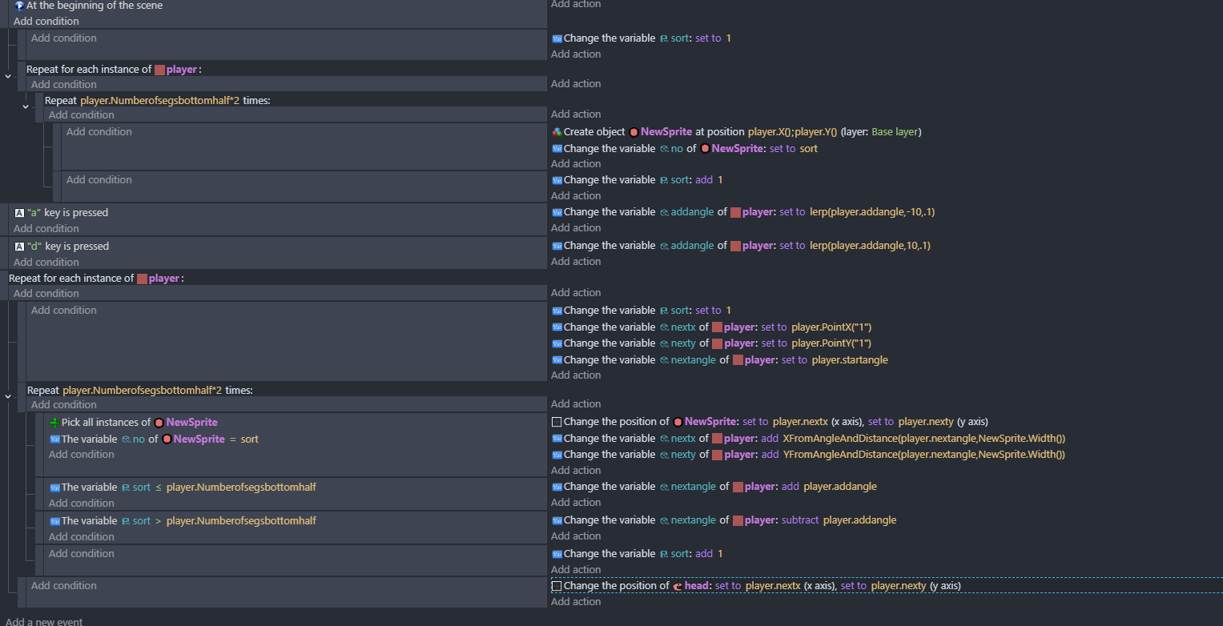The width and height of the screenshot is (1223, 626).
Task: Click the NewSprite icon in Create object action
Action: pos(634,132)
